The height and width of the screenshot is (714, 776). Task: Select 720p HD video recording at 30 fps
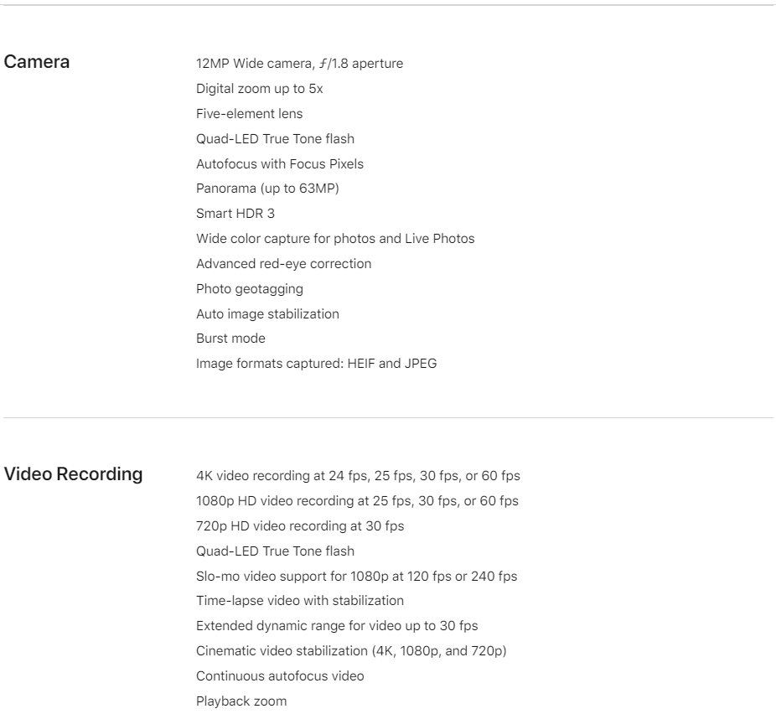click(300, 526)
